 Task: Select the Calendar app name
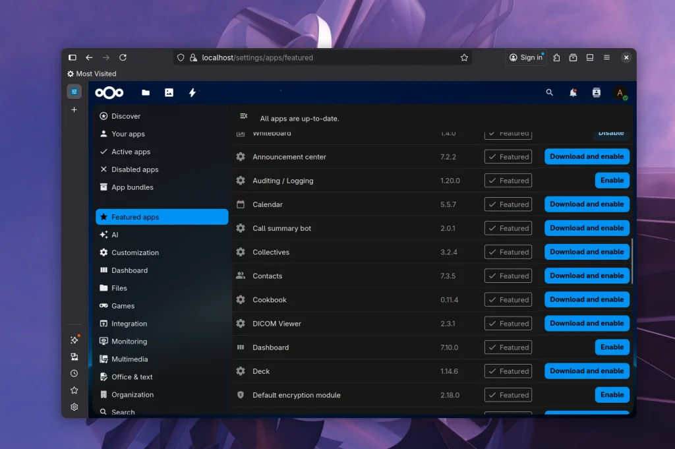coord(268,204)
